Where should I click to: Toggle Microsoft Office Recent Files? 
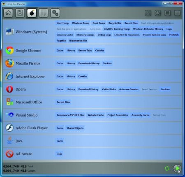(63, 102)
